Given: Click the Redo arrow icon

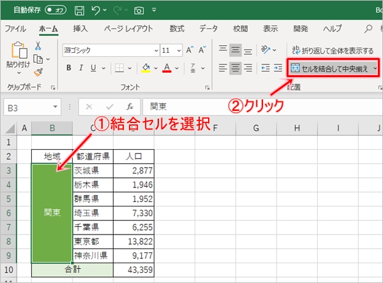Looking at the screenshot, I should [117, 10].
